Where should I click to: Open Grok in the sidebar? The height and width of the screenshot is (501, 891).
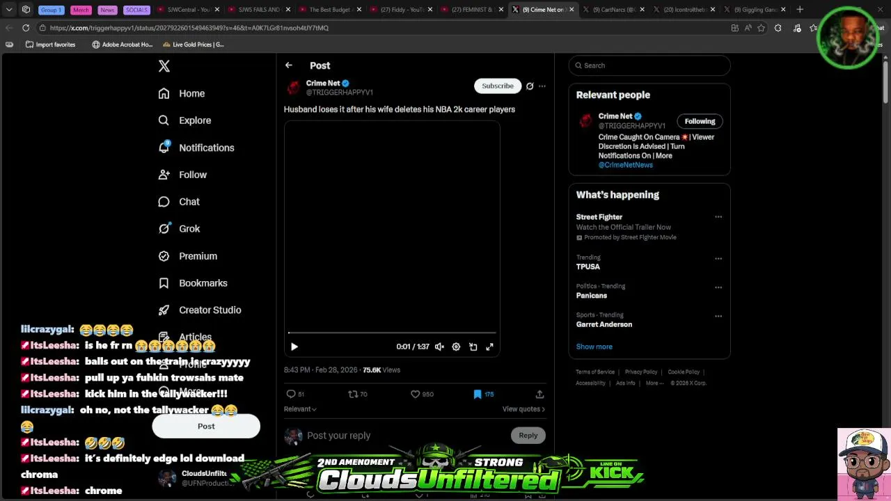point(179,229)
